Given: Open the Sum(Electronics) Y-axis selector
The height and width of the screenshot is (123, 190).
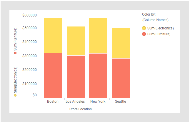Looking at the screenshot, I should click(15, 80).
